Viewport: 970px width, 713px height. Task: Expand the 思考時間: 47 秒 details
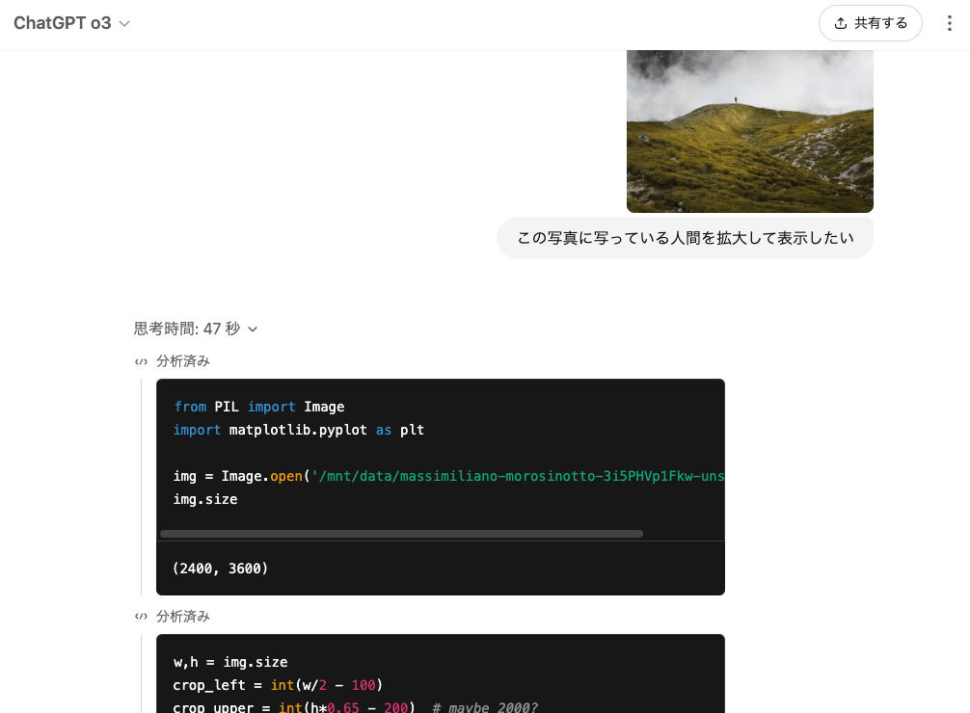click(187, 329)
